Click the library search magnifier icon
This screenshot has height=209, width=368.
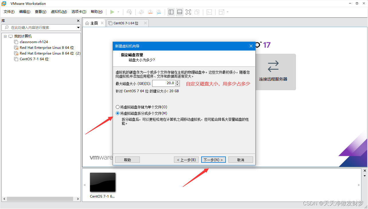coord(6,27)
